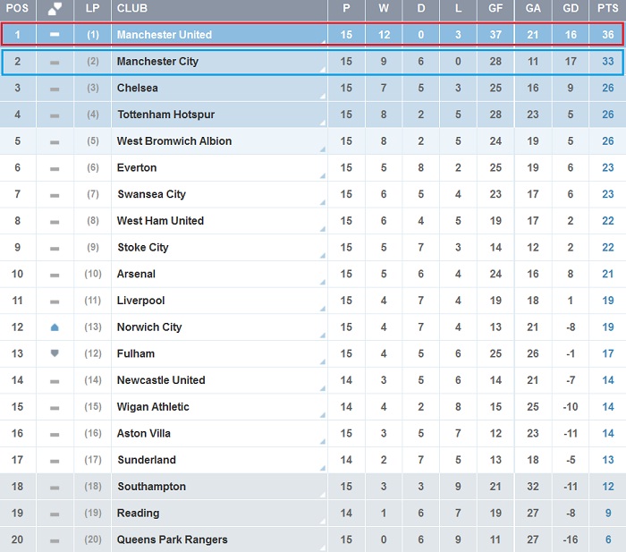Sort table by GF column header
Screen dimensions: 626x552
tap(495, 8)
